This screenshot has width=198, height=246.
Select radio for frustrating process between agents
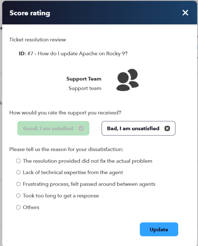pyautogui.click(x=18, y=184)
